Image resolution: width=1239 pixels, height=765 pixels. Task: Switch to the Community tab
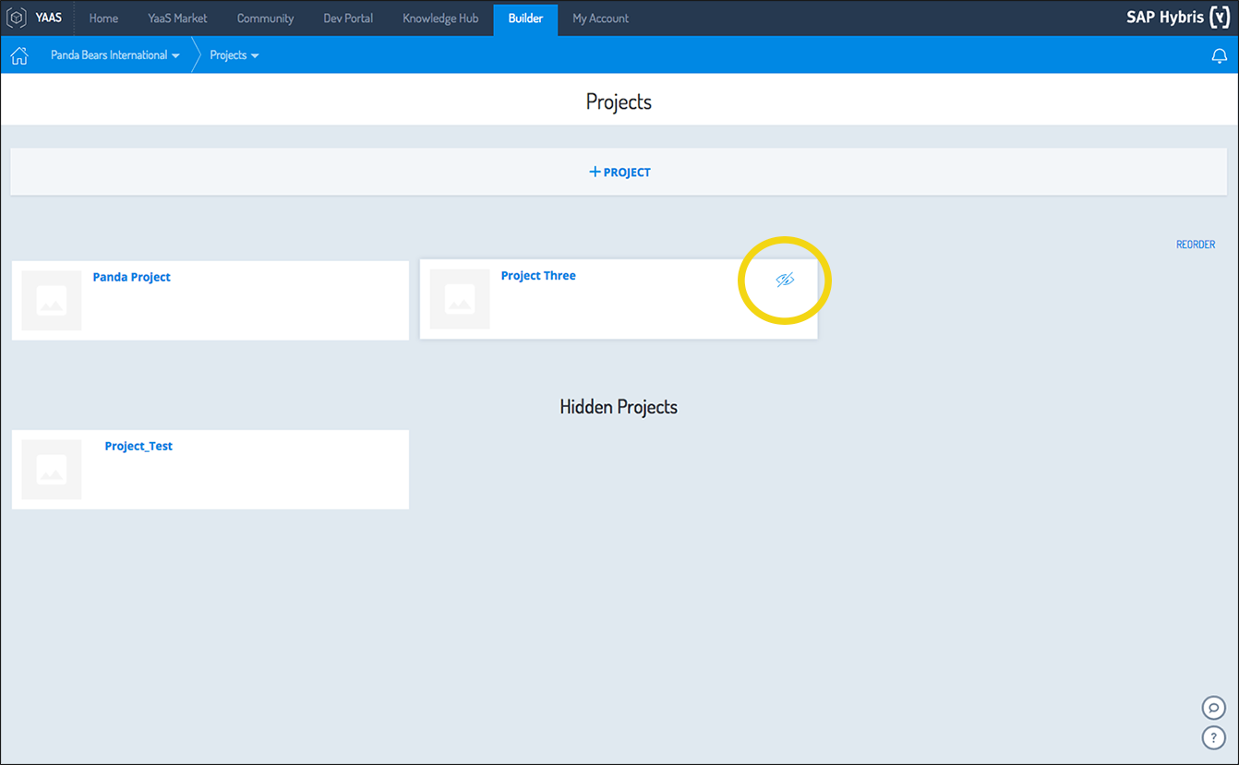pyautogui.click(x=265, y=18)
